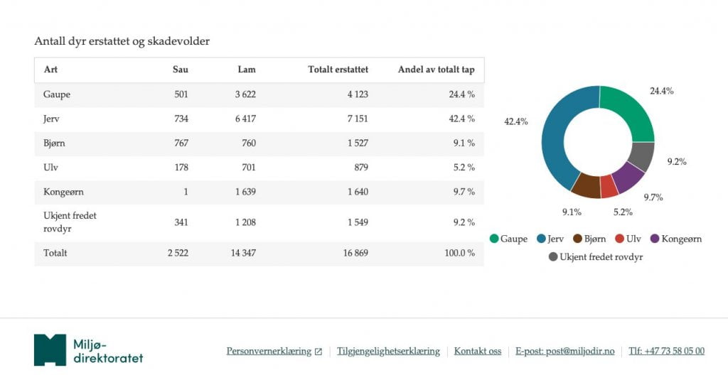Click the Art column header
The image size is (728, 375).
pos(50,70)
